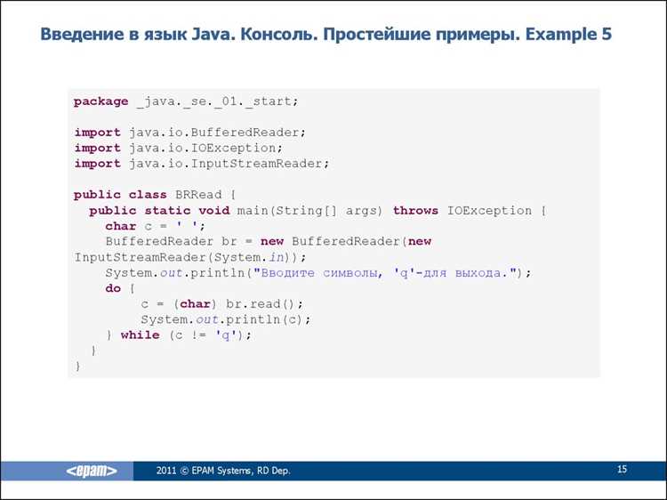This screenshot has width=667, height=500.
Task: Click slide number 15 in the footer
Action: (x=622, y=469)
